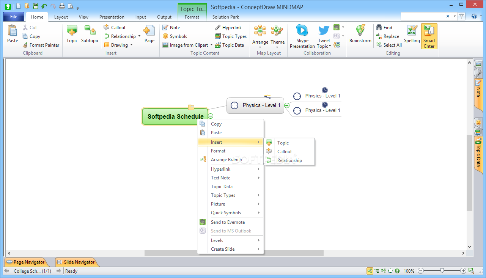Click the Paste clipboard icon

[x=13, y=30]
